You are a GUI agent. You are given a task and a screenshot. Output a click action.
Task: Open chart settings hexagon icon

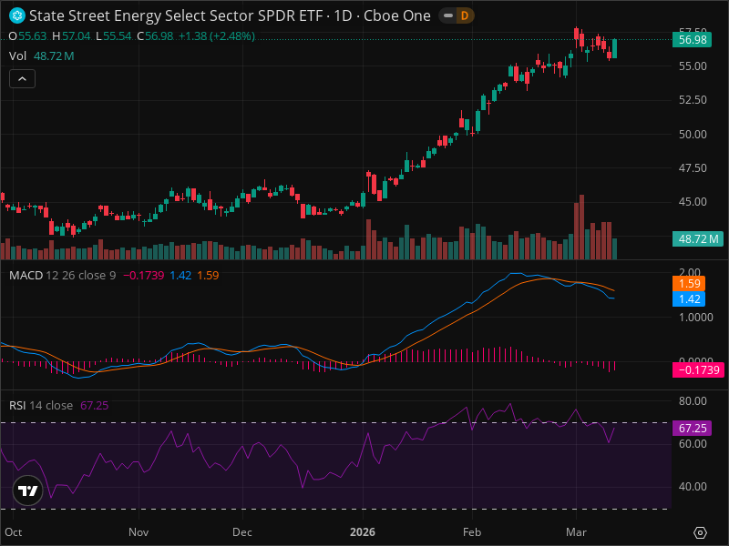click(700, 532)
